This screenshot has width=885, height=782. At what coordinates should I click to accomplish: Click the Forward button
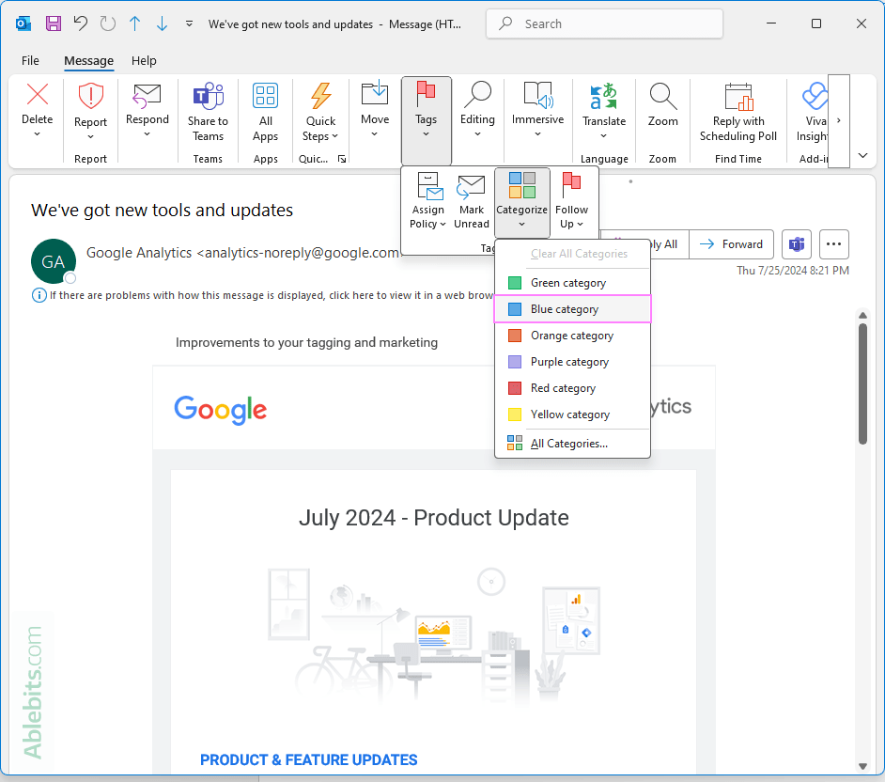point(732,243)
